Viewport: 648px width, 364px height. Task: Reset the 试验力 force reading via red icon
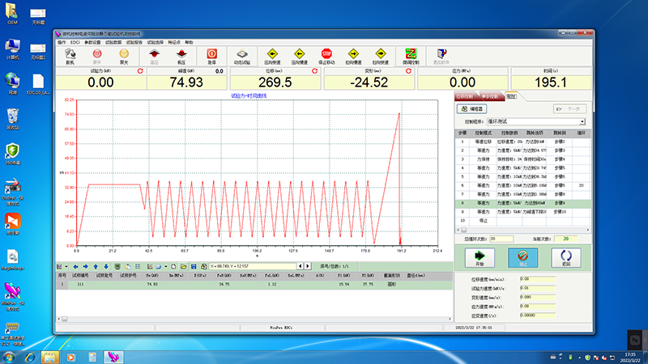pyautogui.click(x=141, y=71)
